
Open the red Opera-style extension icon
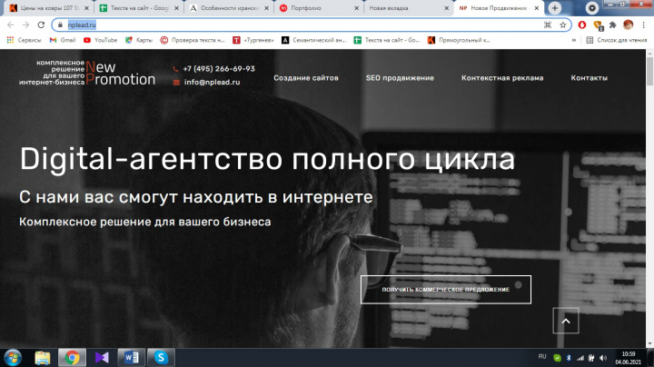[582, 25]
